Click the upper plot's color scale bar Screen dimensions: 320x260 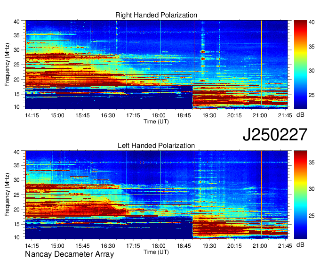pos(300,65)
